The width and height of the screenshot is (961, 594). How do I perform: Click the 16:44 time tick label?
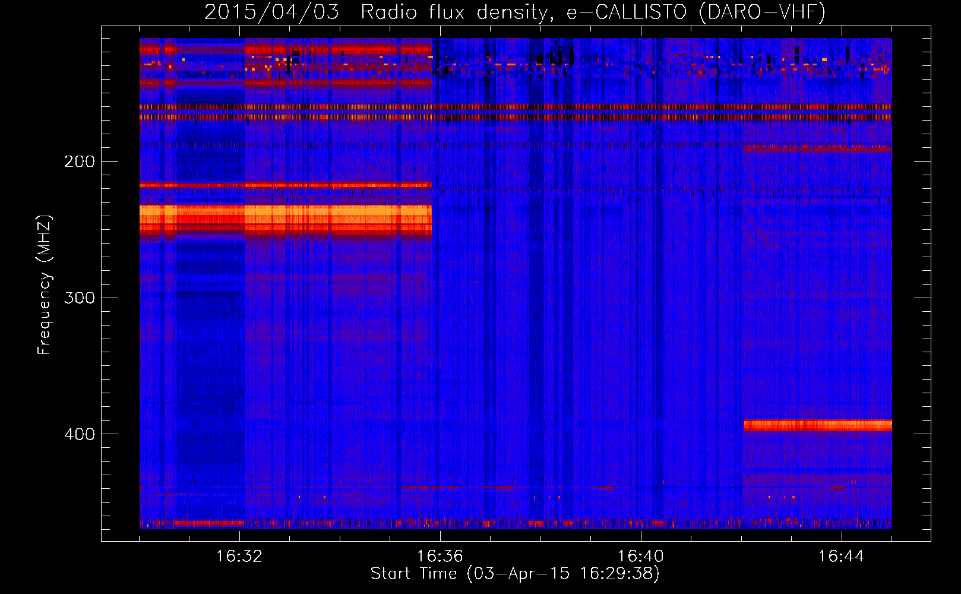tap(842, 557)
